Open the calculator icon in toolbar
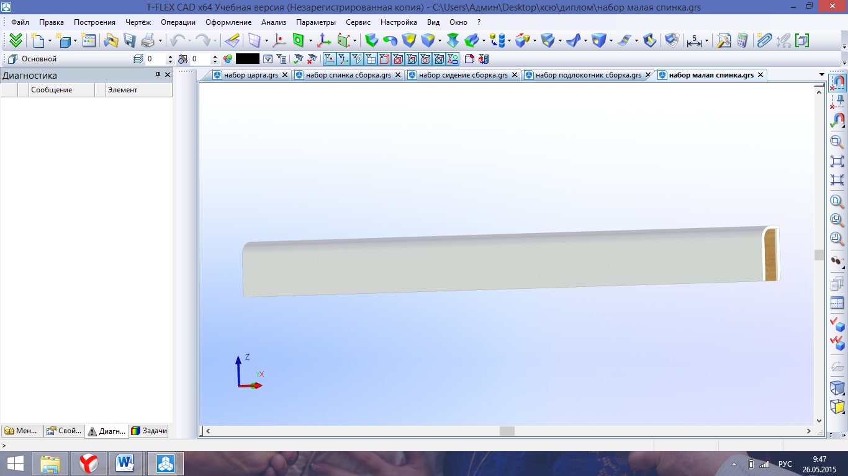The width and height of the screenshot is (848, 476). tap(742, 40)
